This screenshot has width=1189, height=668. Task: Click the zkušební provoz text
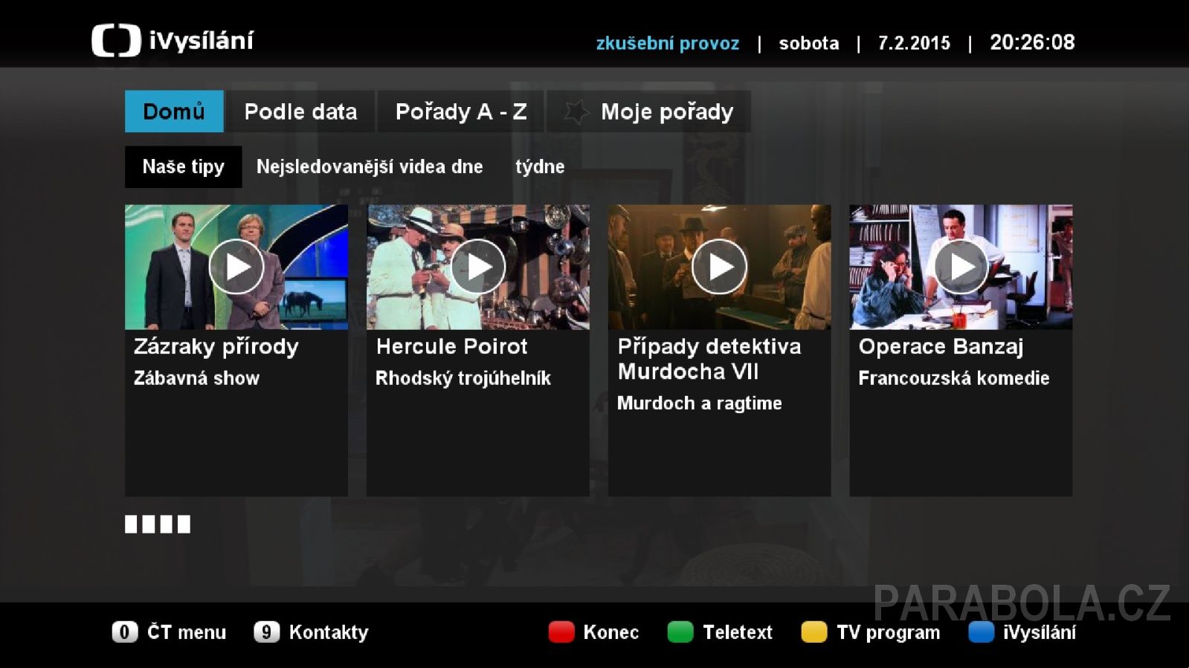pos(668,43)
